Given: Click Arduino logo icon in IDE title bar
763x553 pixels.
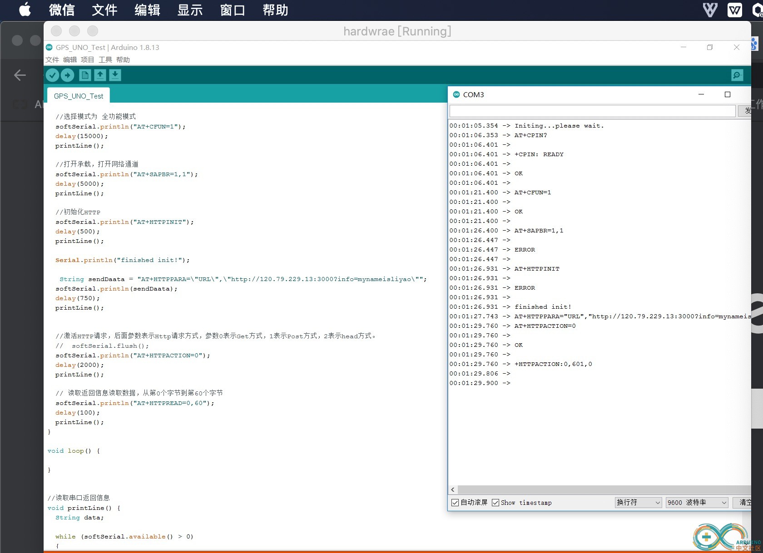Looking at the screenshot, I should click(49, 47).
